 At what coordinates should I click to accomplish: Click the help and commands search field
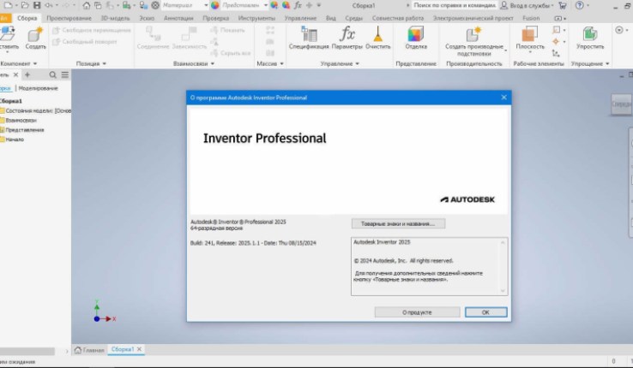click(454, 5)
